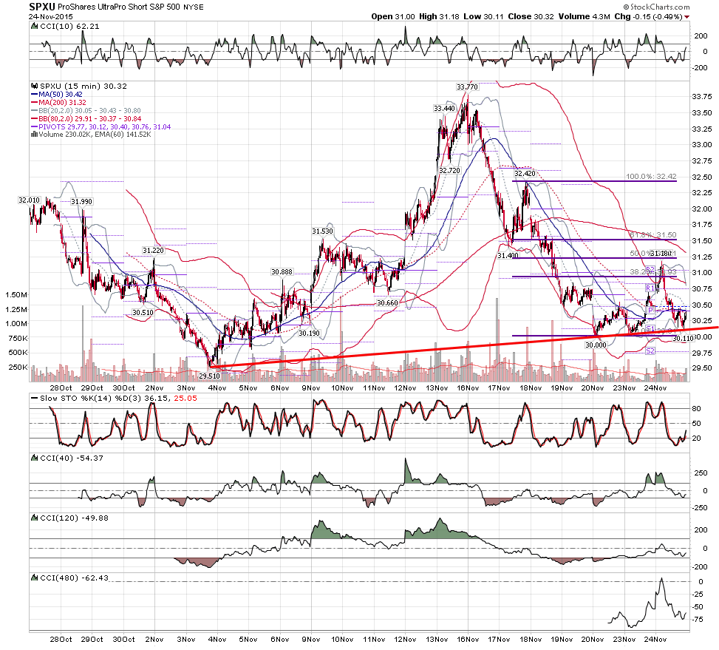Click the 32.720 price label

[x=449, y=170]
